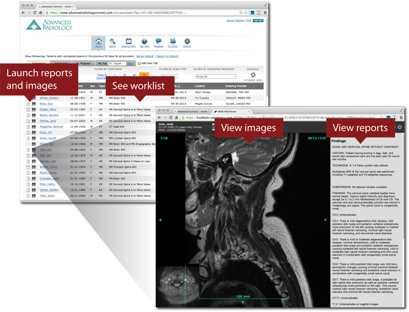
Task: Open images icon for Kabke, Joe
Action: 34,144
